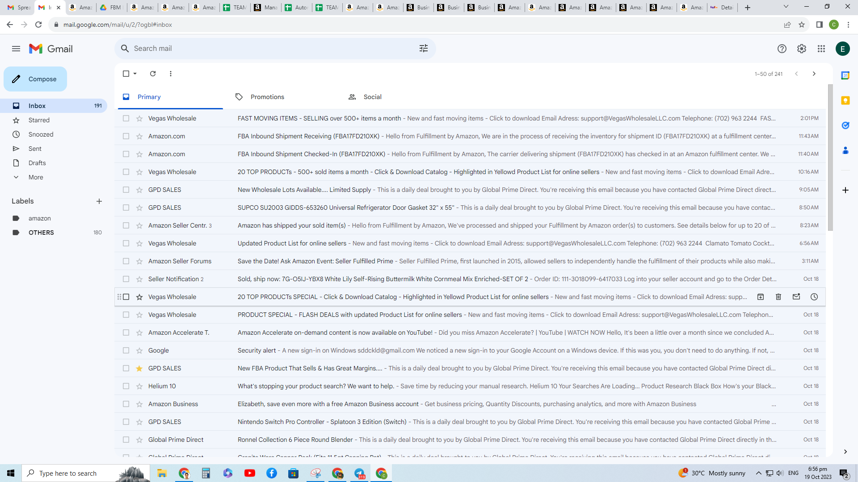The image size is (858, 482).
Task: Open Google Tasks side panel
Action: pos(845,125)
